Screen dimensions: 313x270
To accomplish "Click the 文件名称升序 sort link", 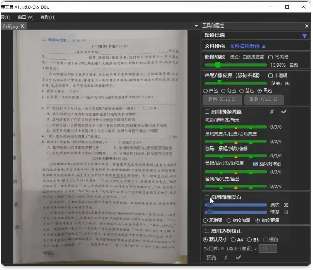I will (x=245, y=46).
